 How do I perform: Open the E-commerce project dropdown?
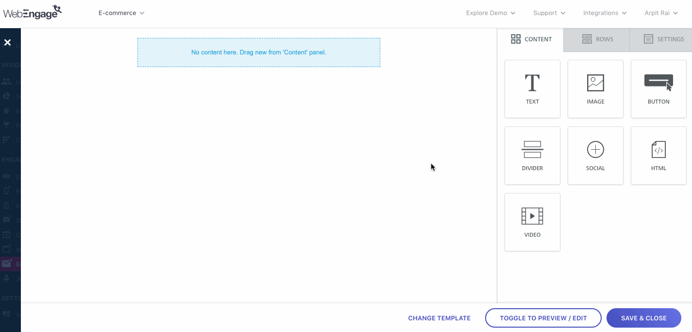click(x=121, y=13)
